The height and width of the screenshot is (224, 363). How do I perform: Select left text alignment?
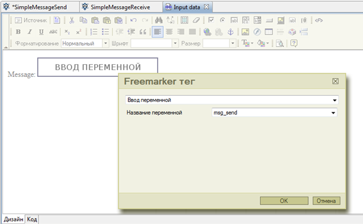click(158, 32)
